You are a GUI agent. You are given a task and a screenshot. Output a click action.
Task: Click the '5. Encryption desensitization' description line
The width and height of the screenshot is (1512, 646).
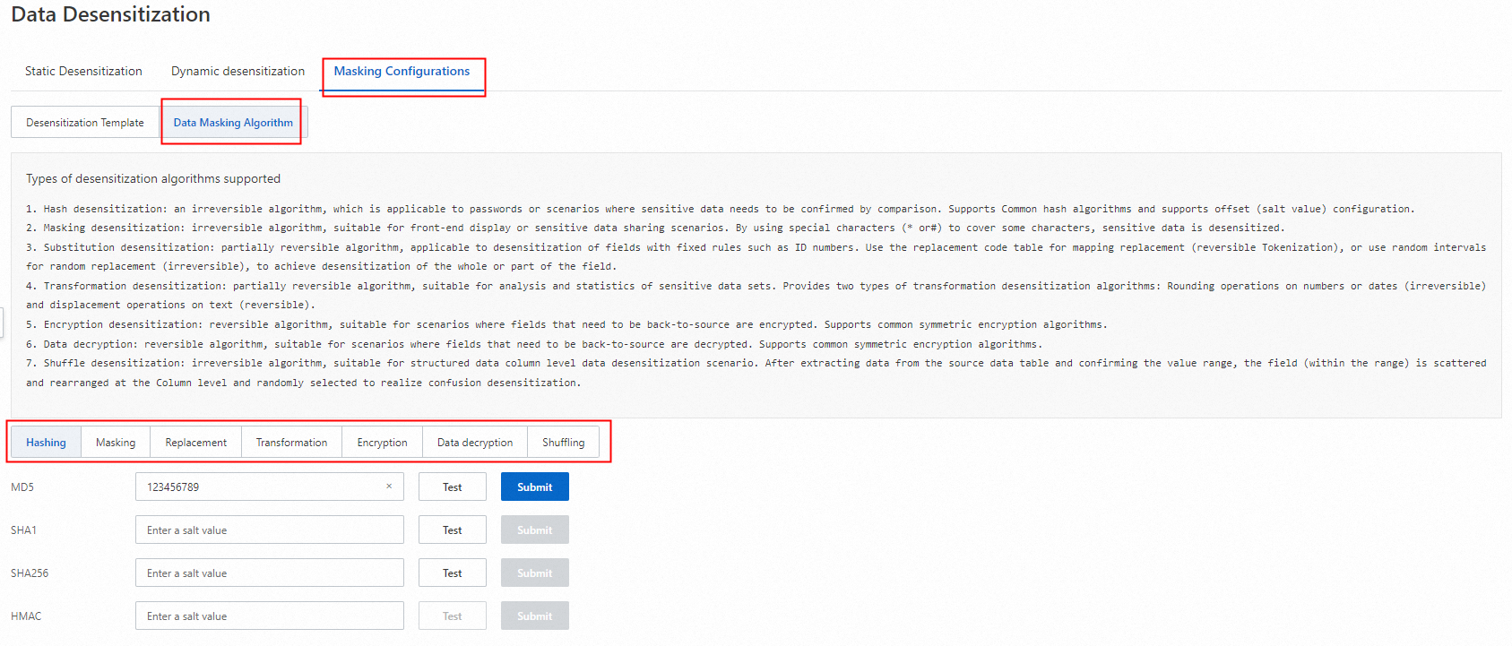(566, 324)
